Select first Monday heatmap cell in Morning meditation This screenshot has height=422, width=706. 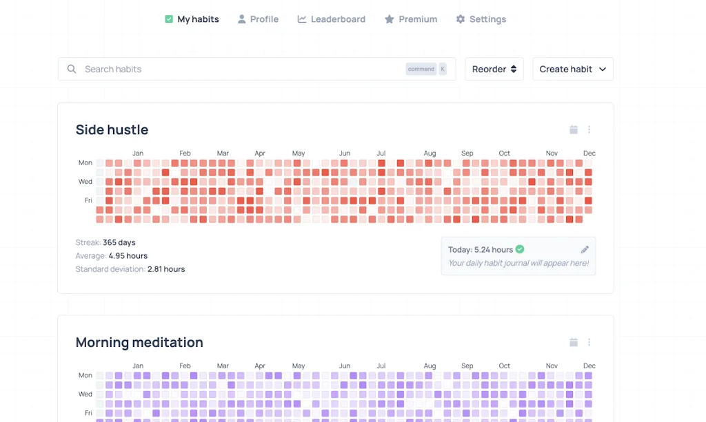[99, 375]
